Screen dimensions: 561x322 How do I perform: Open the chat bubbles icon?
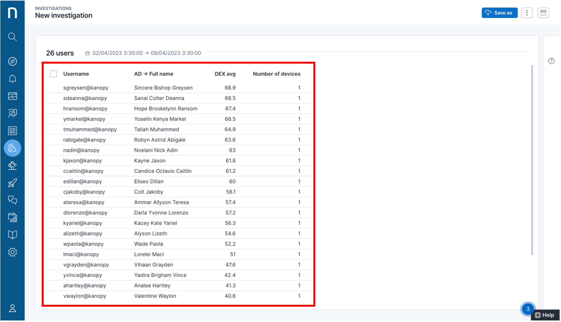[12, 200]
